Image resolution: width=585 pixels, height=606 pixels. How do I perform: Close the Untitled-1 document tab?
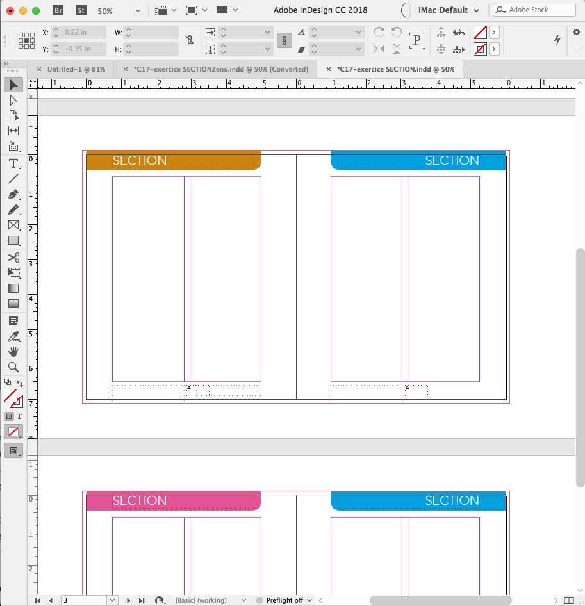[x=38, y=69]
